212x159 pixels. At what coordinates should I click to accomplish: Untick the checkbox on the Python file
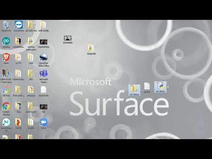tap(157, 83)
